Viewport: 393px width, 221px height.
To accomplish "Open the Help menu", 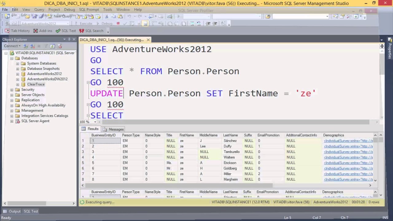I will click(138, 10).
